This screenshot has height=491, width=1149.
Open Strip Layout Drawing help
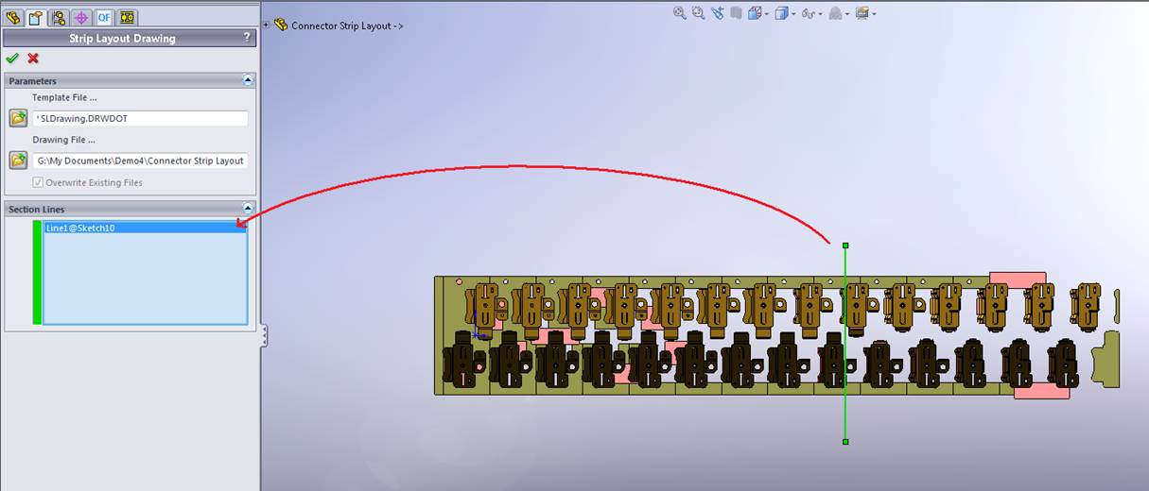tap(247, 38)
